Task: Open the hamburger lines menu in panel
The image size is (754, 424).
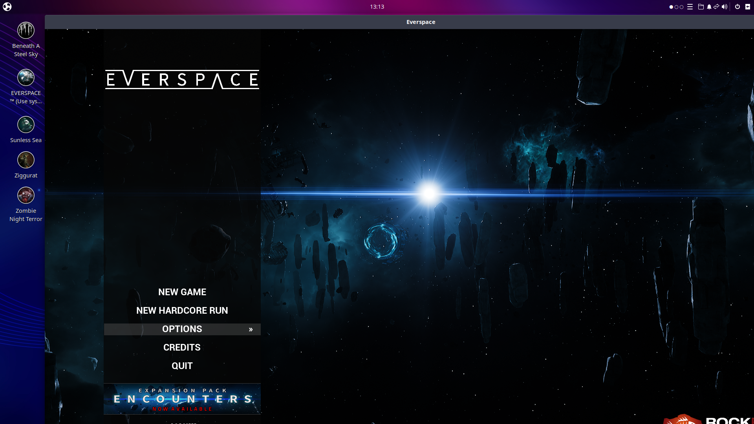Action: pyautogui.click(x=690, y=7)
